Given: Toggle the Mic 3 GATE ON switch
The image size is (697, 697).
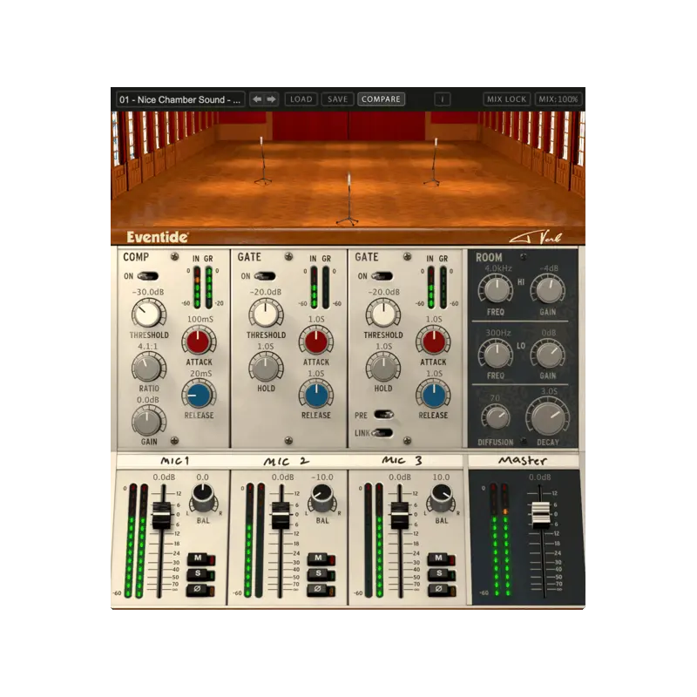Looking at the screenshot, I should point(382,276).
